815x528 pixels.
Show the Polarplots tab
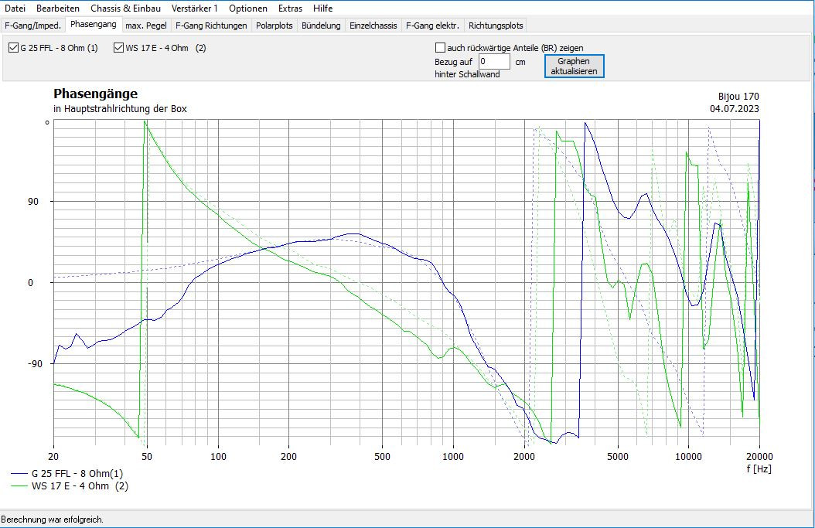[275, 26]
